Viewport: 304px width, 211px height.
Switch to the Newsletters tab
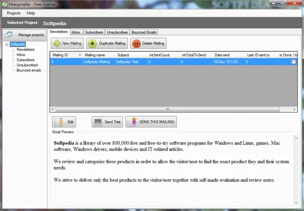click(x=59, y=31)
